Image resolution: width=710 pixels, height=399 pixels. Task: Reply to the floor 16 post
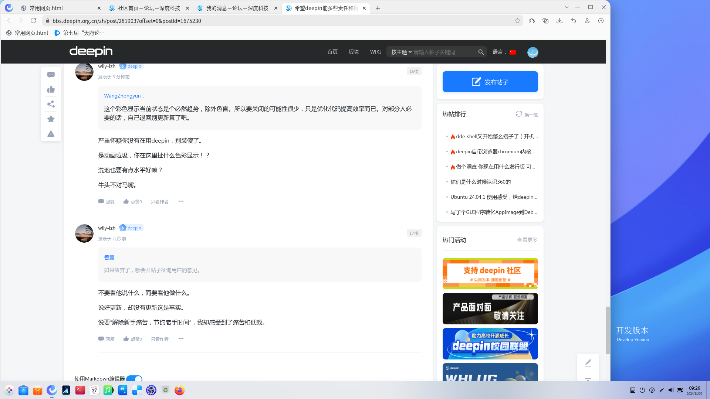click(106, 202)
